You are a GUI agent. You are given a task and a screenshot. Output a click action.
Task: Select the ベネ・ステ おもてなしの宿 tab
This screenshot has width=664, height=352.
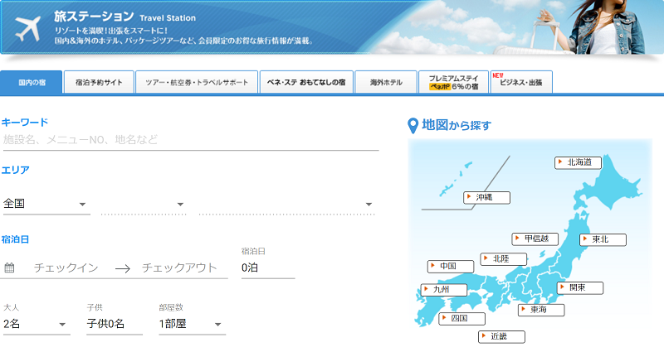(306, 82)
